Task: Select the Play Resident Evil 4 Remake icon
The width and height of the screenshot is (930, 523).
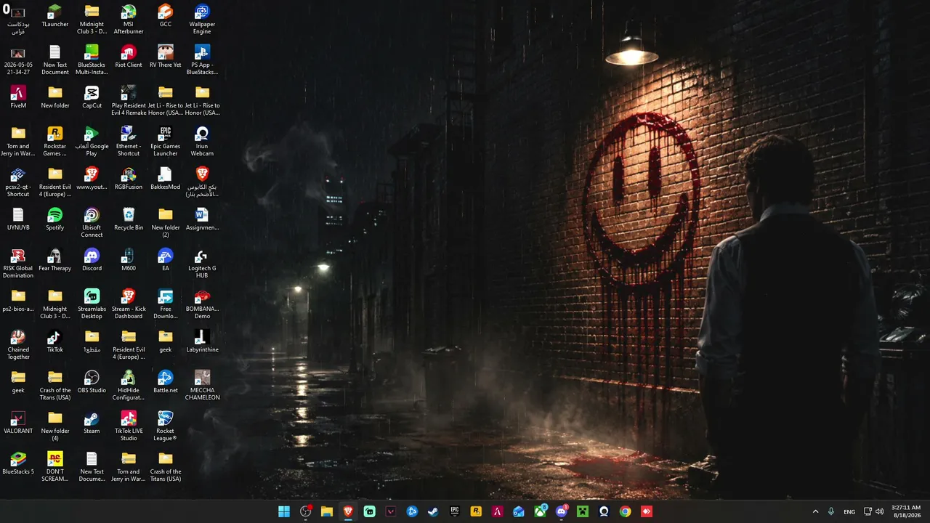Action: [x=129, y=101]
